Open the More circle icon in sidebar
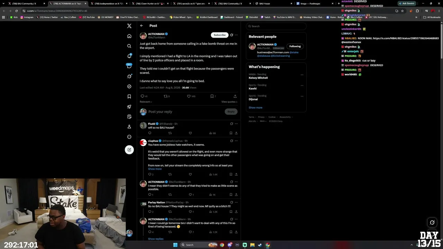 [x=129, y=137]
